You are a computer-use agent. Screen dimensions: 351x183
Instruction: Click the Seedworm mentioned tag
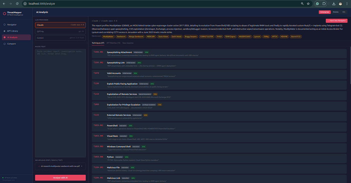121,36
